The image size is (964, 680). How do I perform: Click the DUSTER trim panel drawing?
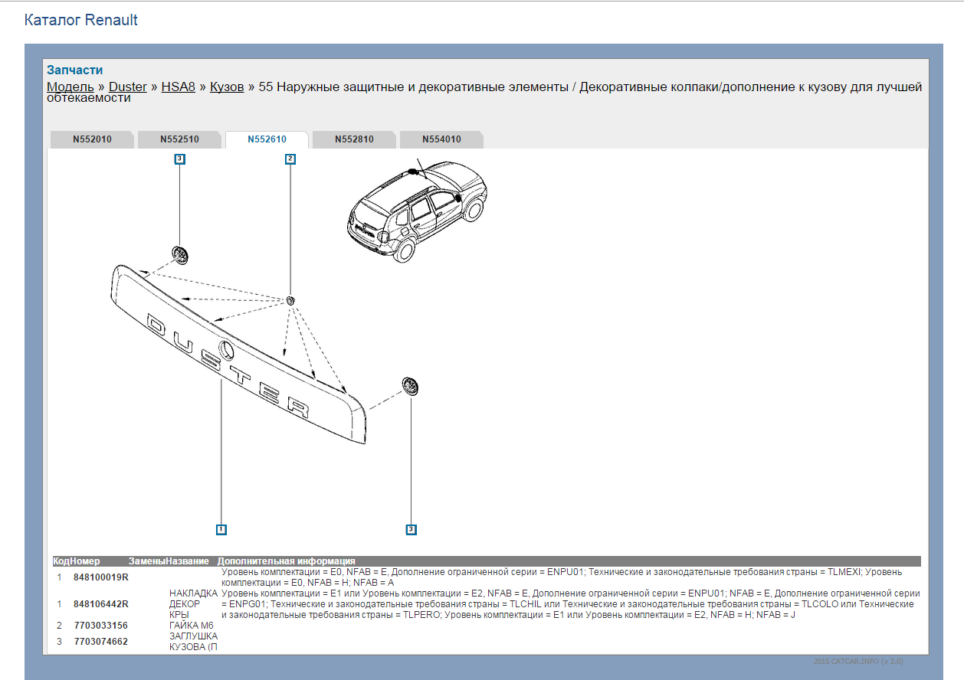pyautogui.click(x=230, y=345)
